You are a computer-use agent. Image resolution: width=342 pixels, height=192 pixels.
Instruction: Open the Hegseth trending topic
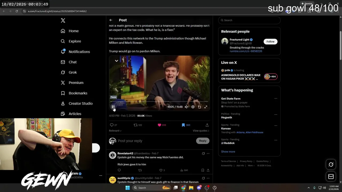(227, 118)
